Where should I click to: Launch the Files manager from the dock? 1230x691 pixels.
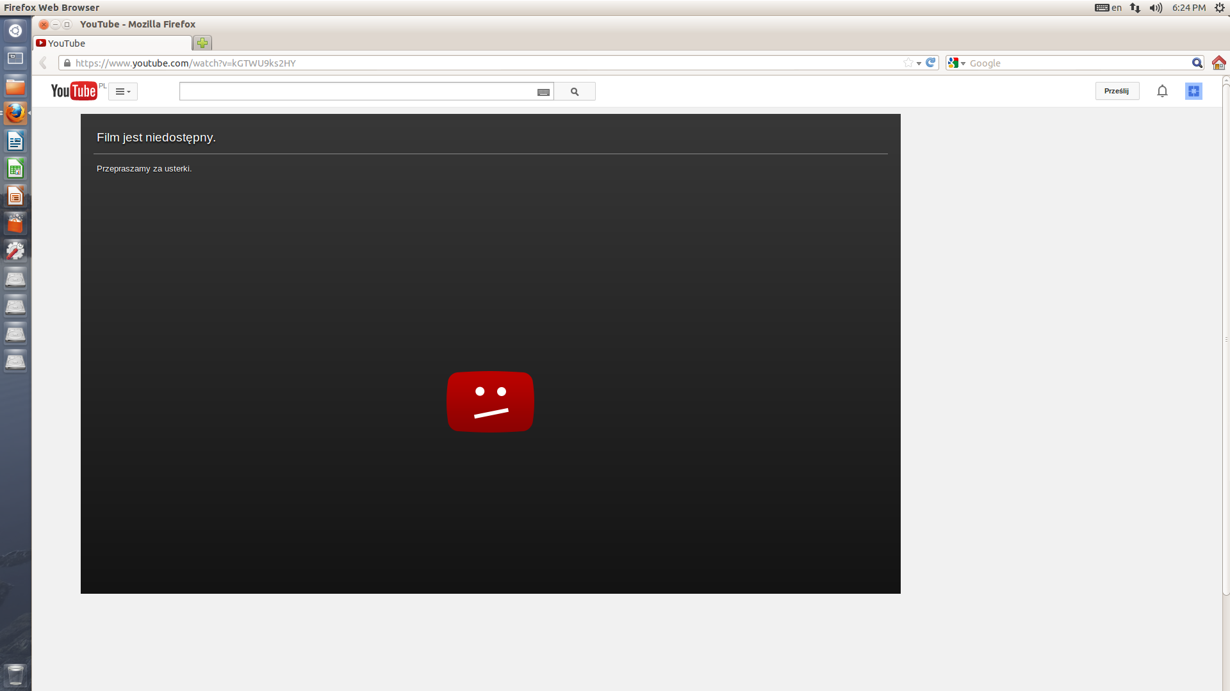coord(15,86)
